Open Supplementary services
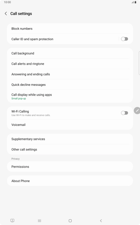The height and width of the screenshot is (225, 140). pyautogui.click(x=70, y=139)
